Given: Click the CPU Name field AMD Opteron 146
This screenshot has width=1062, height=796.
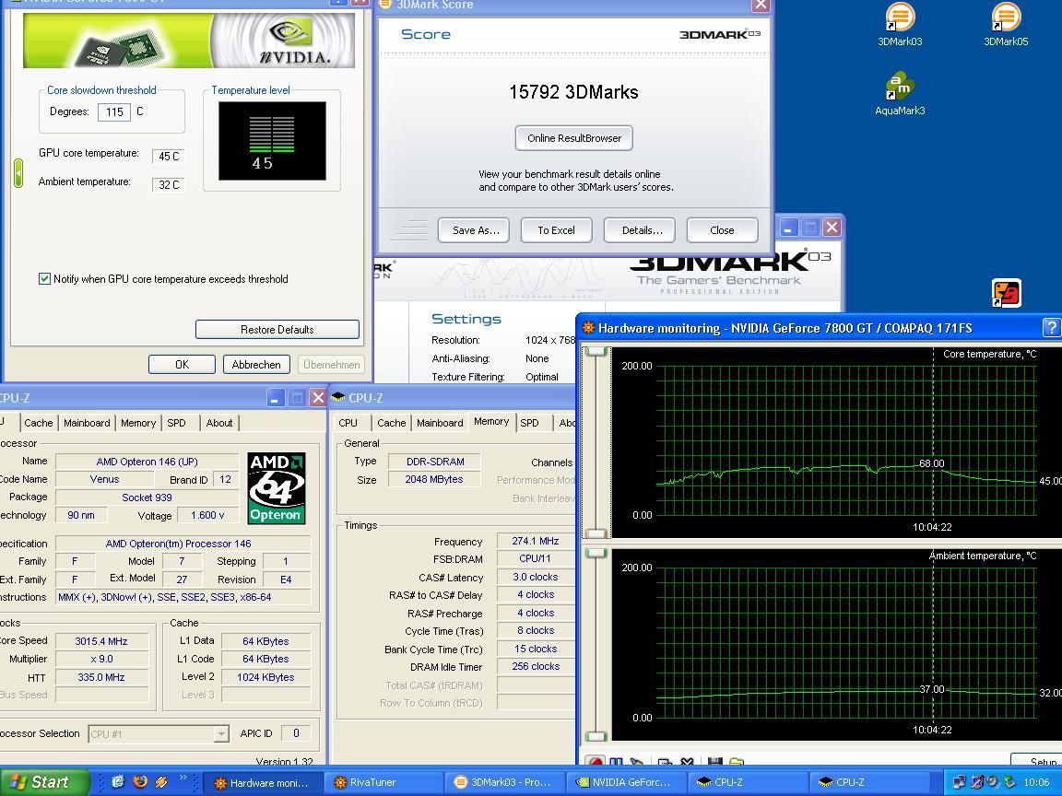Looking at the screenshot, I should click(147, 462).
